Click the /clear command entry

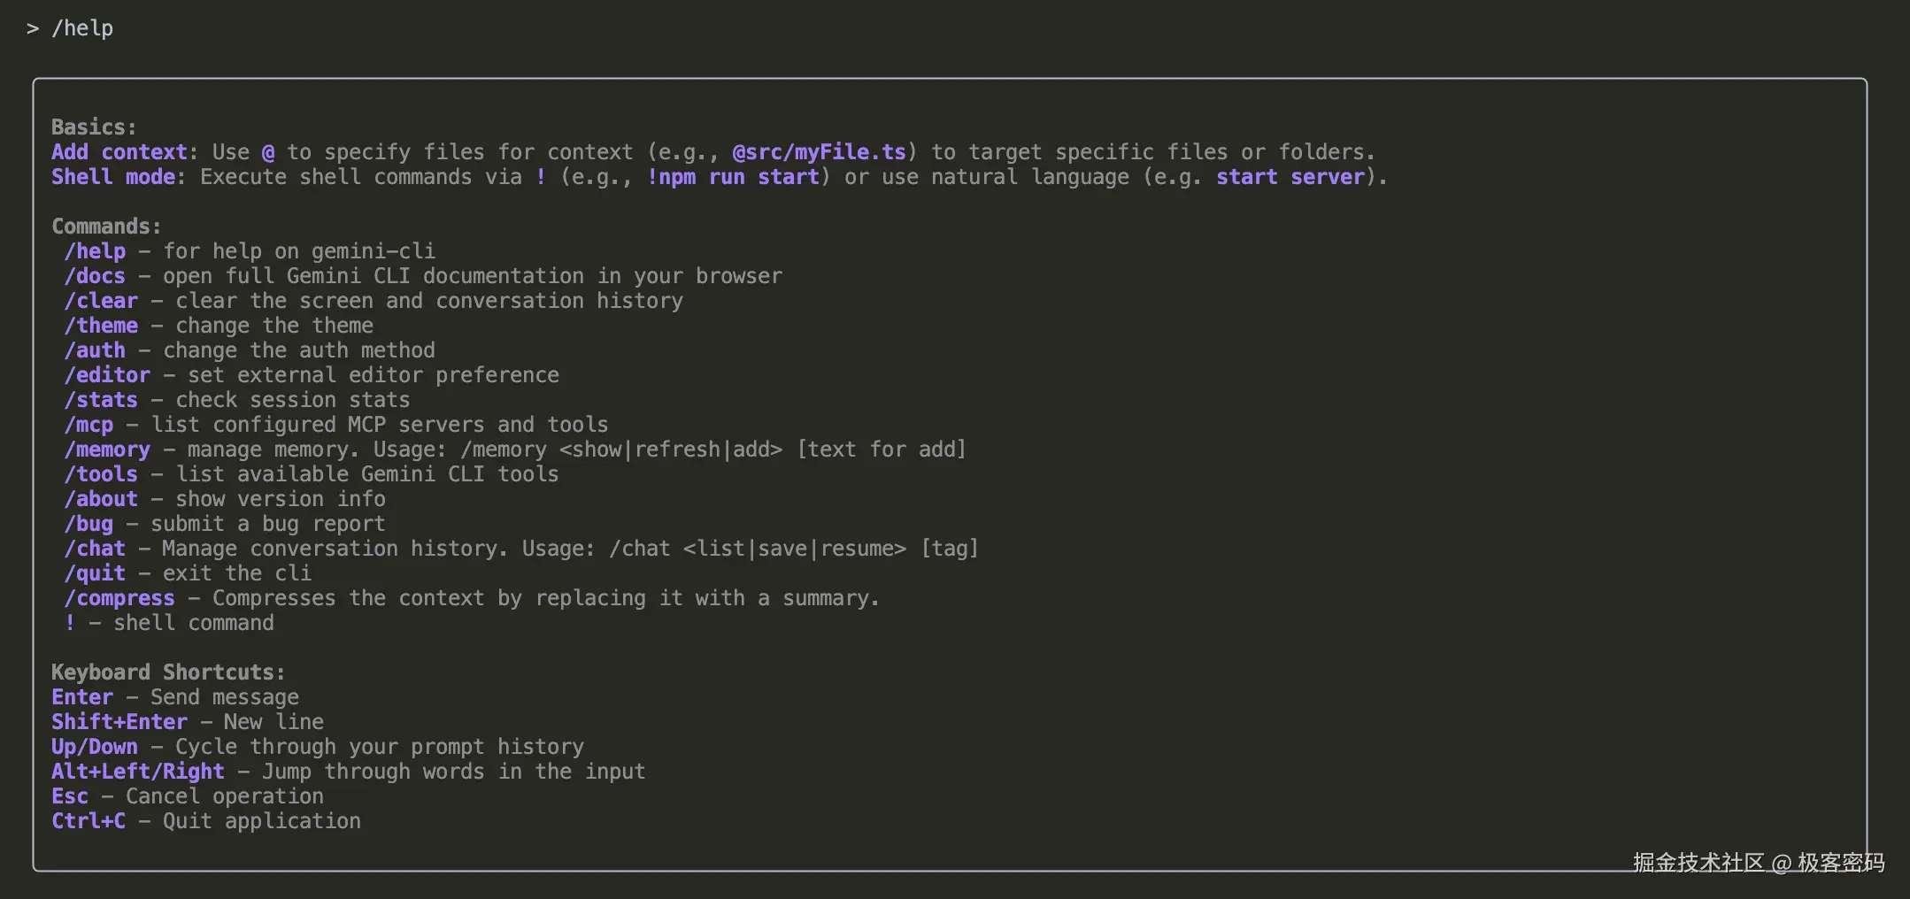pos(100,301)
